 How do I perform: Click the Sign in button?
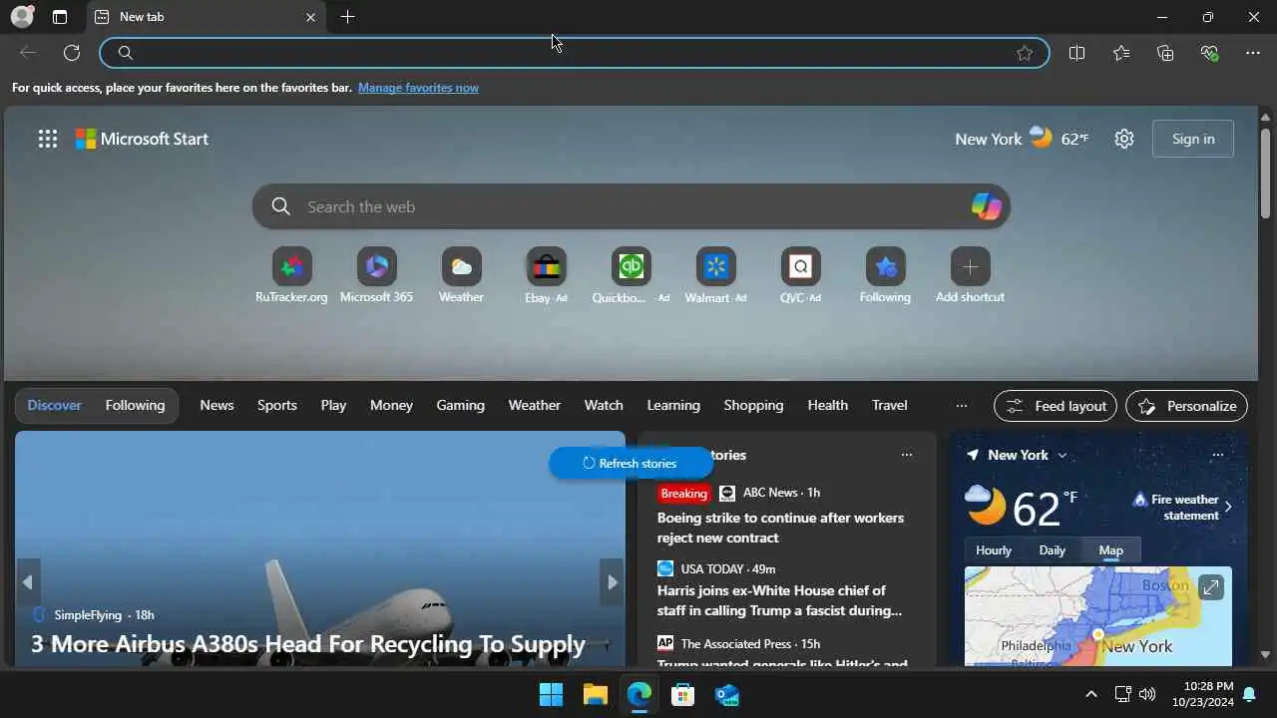tap(1193, 139)
